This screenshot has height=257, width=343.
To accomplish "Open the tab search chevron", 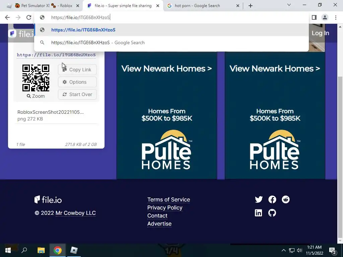I will click(289, 5).
